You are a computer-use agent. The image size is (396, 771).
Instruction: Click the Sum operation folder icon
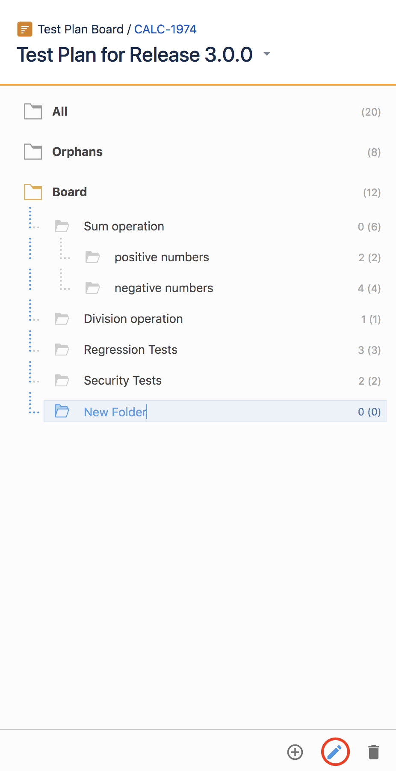point(62,226)
